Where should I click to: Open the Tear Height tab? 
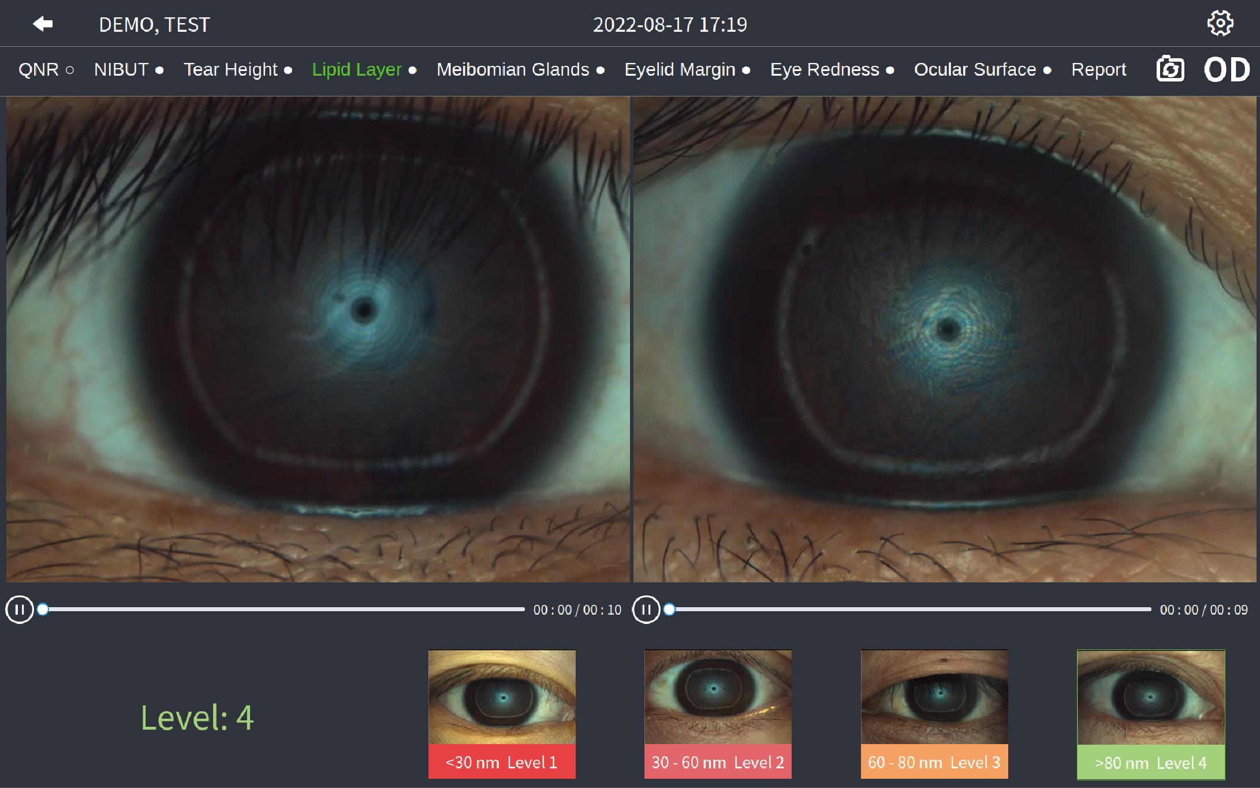pyautogui.click(x=238, y=70)
